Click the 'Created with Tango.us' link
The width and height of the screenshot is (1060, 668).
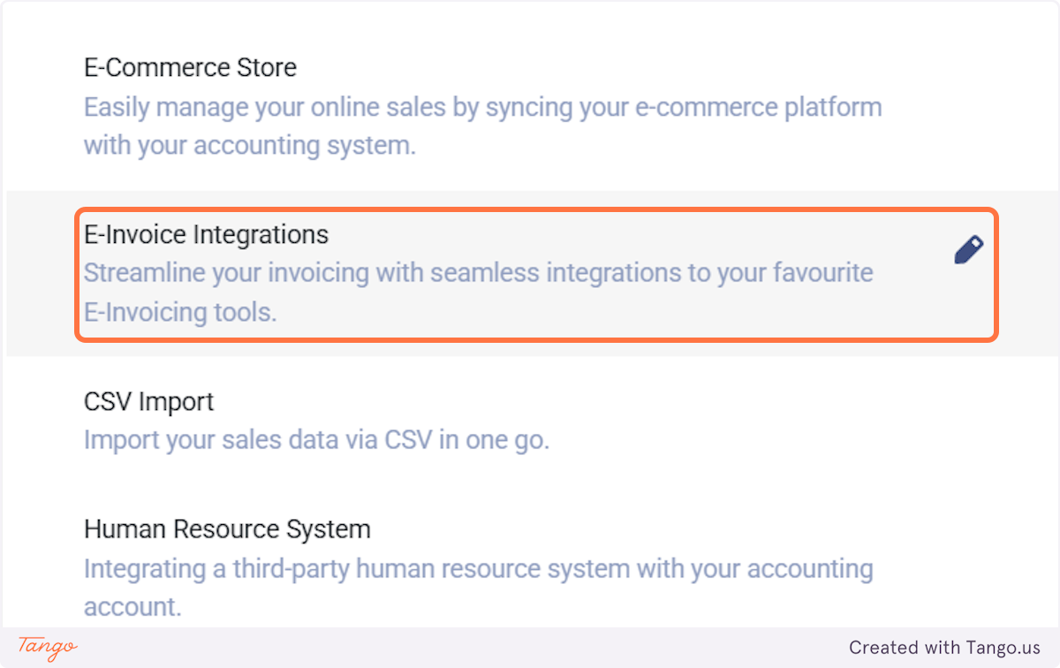point(944,648)
